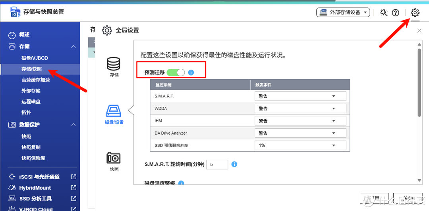Open 磁盘/VJBOD in the sidebar
Viewport: 429px width, 211px height.
[35, 58]
